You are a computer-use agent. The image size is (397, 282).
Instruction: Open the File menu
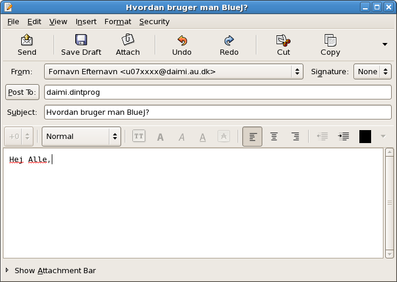pos(13,22)
